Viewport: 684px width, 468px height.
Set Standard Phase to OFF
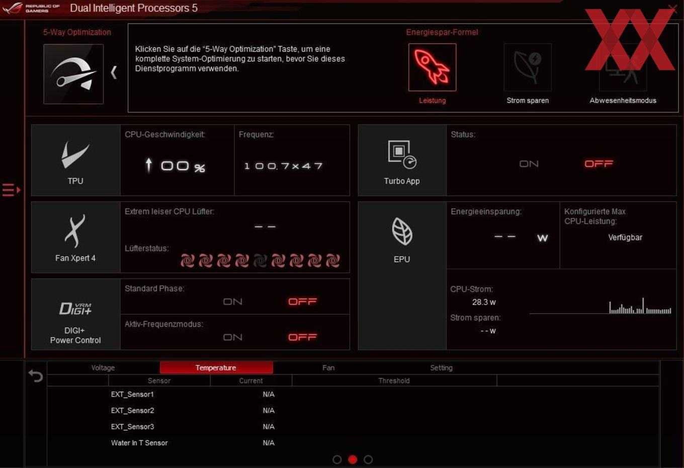tap(302, 302)
